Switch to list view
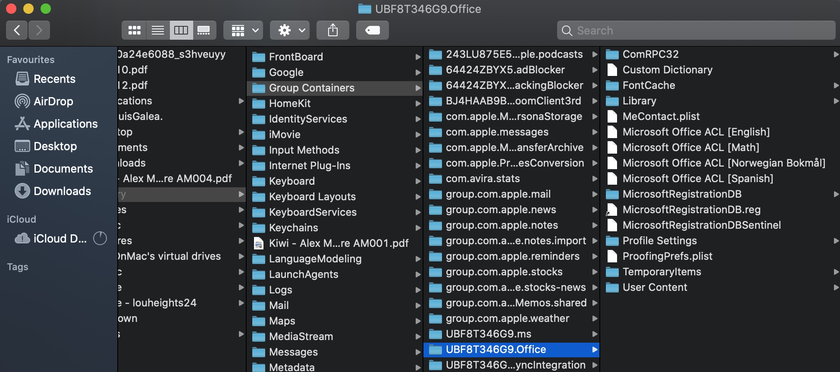 pyautogui.click(x=158, y=30)
